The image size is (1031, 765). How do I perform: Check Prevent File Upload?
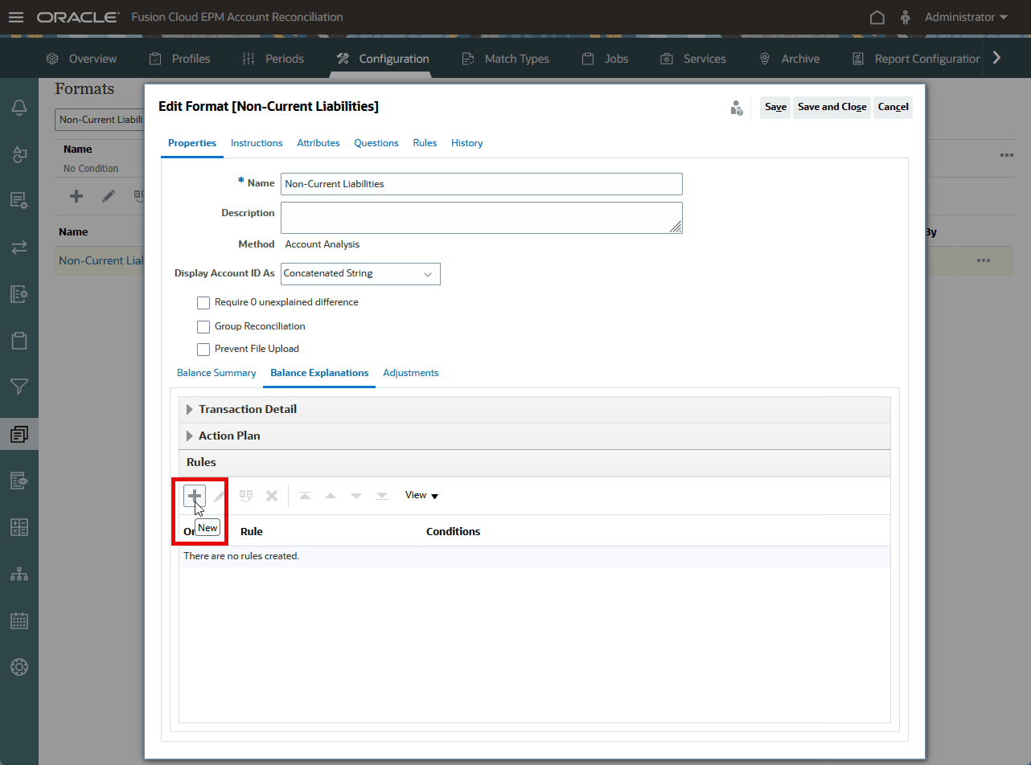click(x=203, y=350)
